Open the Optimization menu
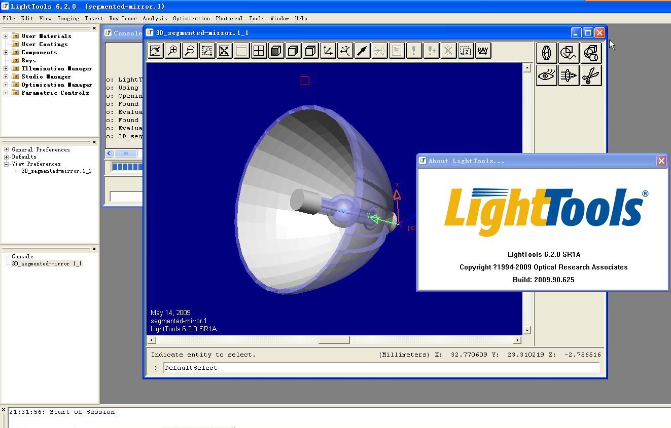671x428 pixels. coord(191,18)
